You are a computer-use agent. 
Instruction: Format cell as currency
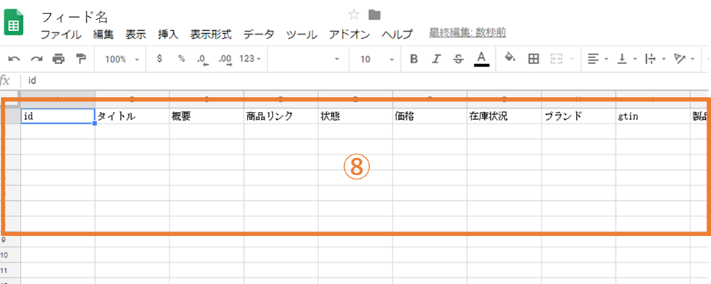pos(159,59)
